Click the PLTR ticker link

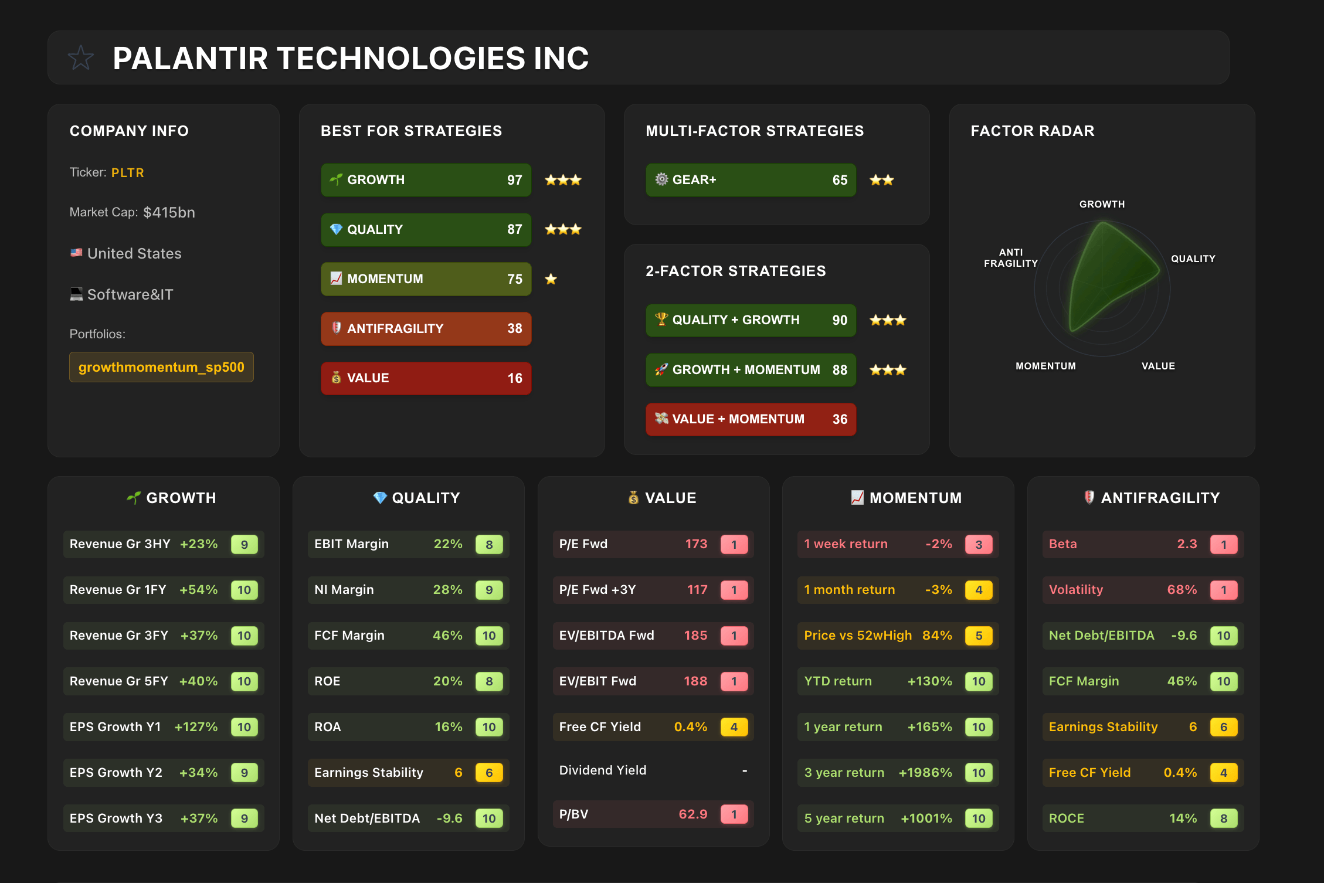coord(127,172)
